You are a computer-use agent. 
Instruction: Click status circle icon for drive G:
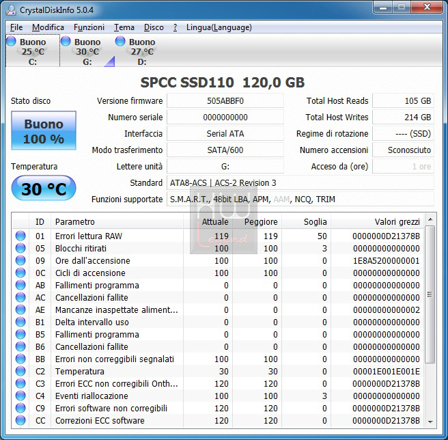[66, 41]
